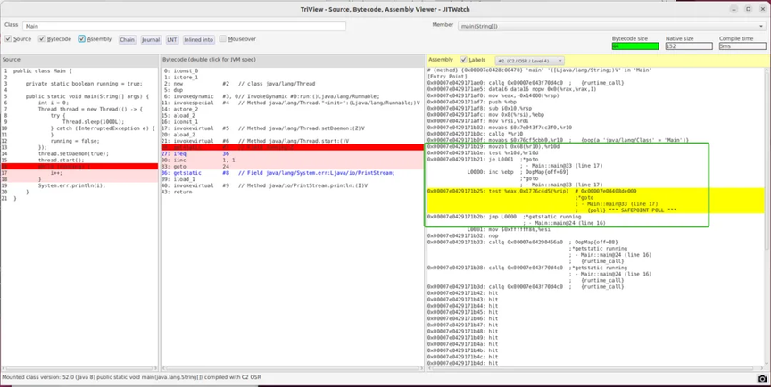Toggle the Source panel checkbox
The image size is (771, 387).
8,39
